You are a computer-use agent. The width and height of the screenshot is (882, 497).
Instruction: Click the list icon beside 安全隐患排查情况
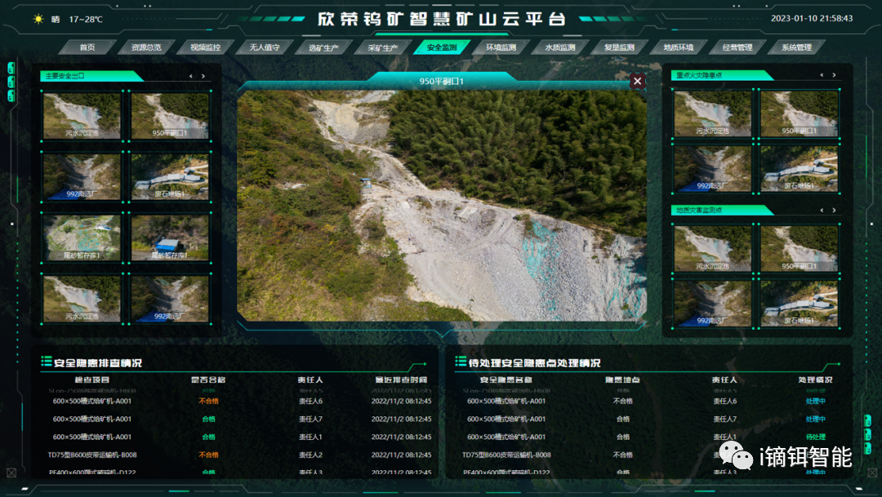(x=47, y=362)
